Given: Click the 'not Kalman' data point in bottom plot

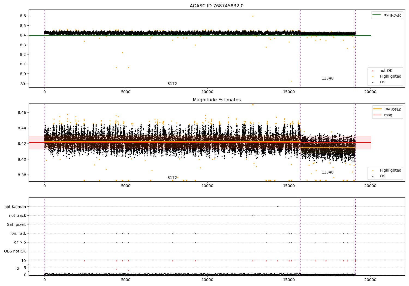Looking at the screenshot, I should 278,206.
